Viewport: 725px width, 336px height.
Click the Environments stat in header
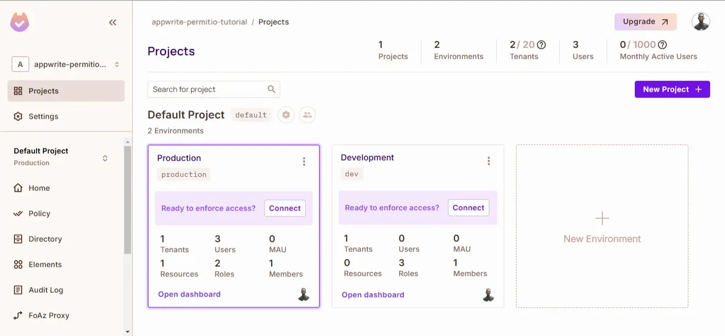click(x=459, y=50)
